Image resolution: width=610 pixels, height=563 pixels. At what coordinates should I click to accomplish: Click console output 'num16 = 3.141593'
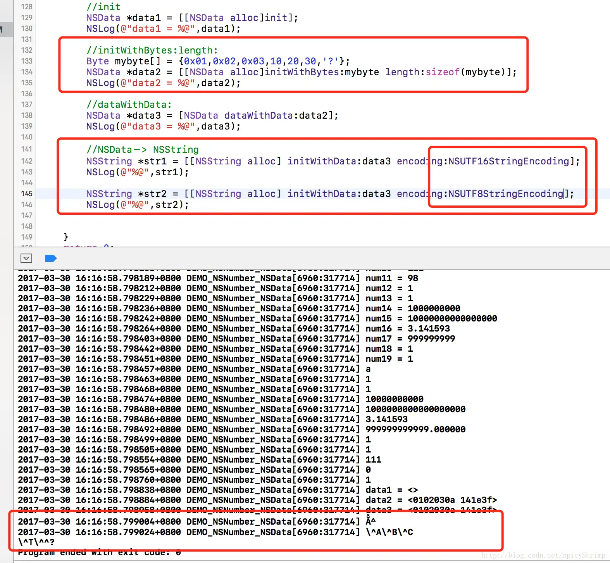click(x=408, y=328)
